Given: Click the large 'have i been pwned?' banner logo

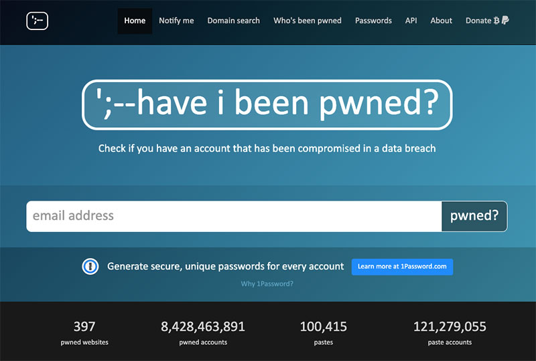Looking at the screenshot, I should point(267,105).
